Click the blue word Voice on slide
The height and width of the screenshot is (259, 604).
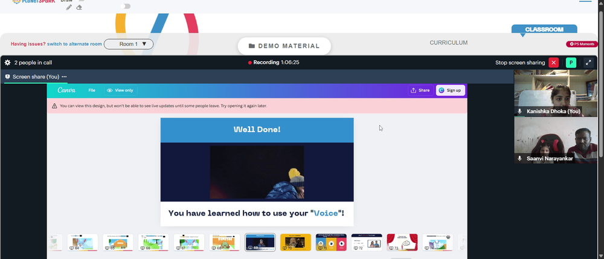click(326, 213)
